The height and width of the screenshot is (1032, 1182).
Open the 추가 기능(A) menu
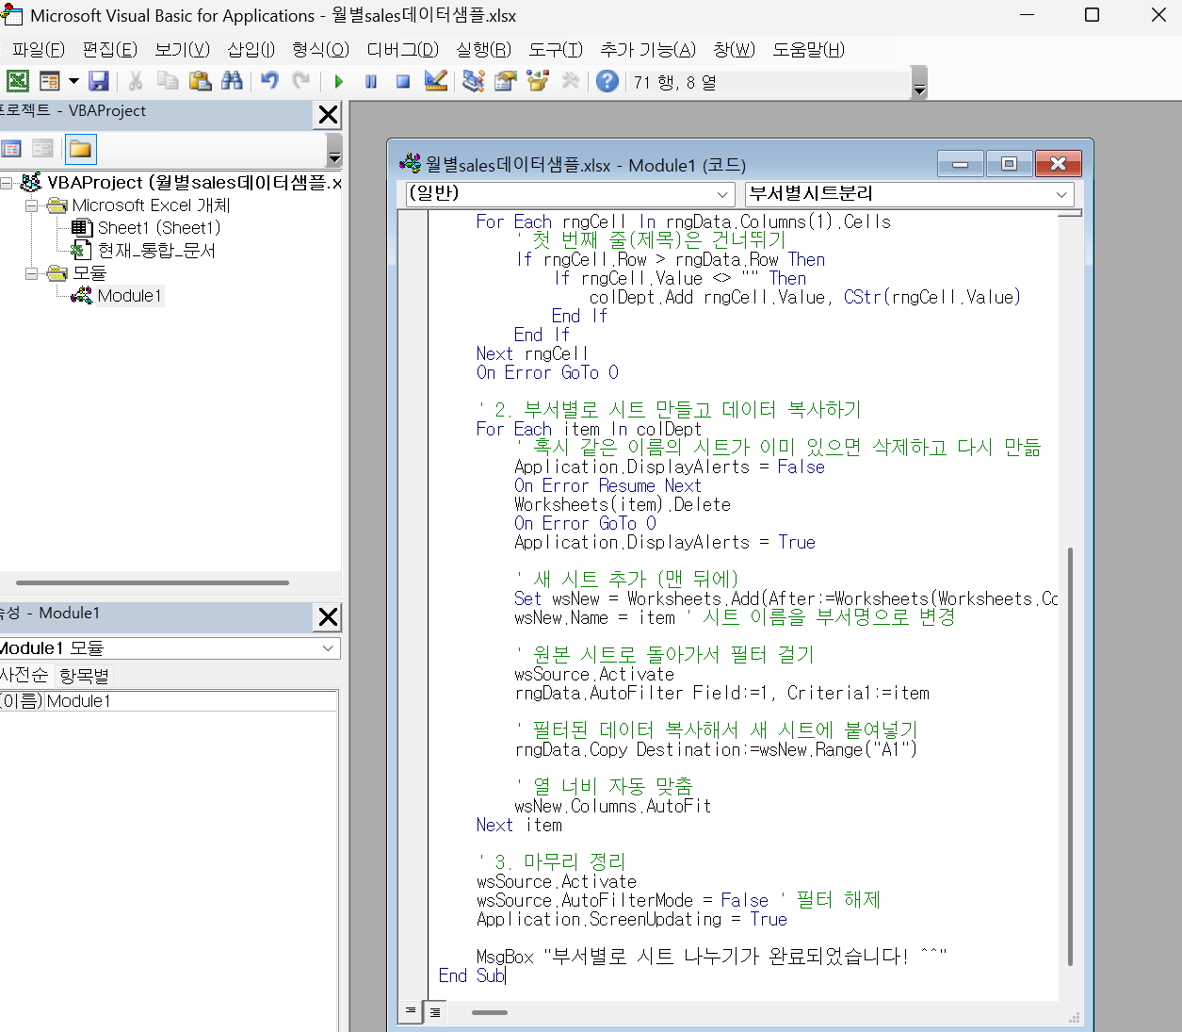(648, 50)
